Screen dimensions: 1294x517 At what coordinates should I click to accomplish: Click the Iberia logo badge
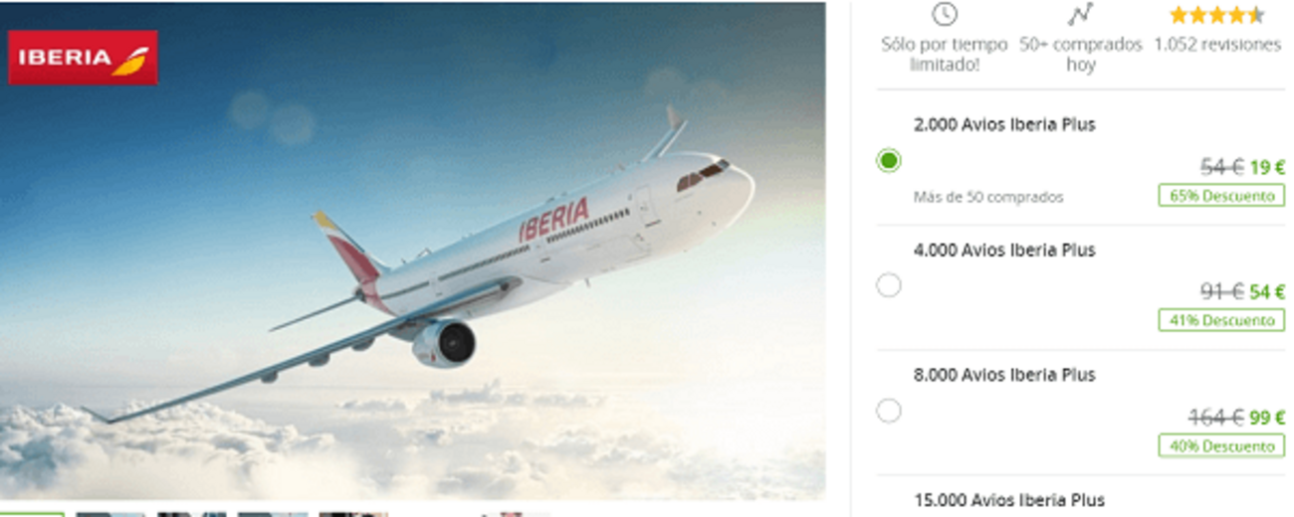[83, 58]
